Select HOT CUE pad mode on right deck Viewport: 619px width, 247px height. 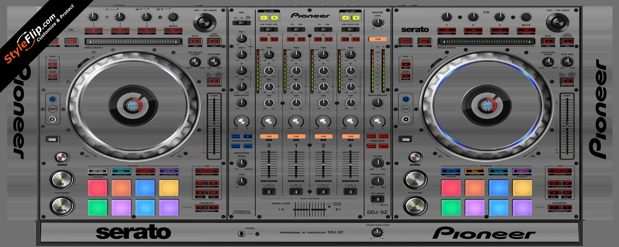tap(451, 171)
